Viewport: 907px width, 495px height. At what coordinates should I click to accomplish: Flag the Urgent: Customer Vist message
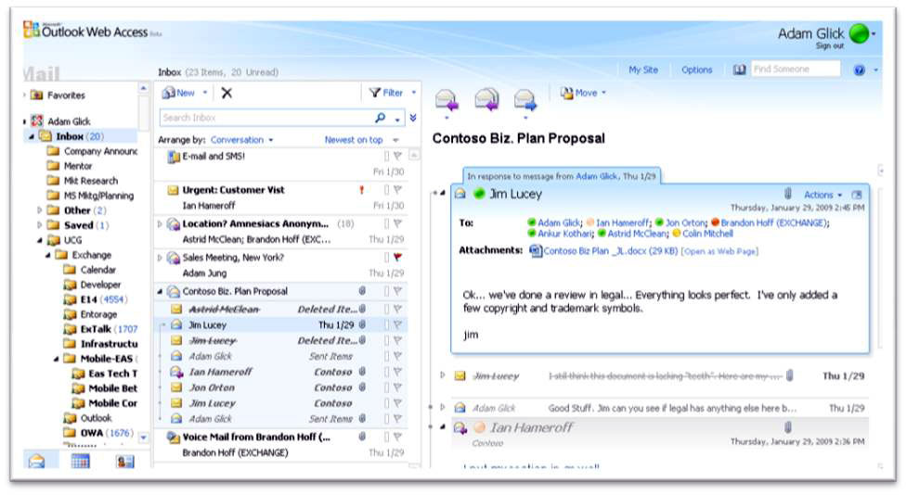click(x=397, y=189)
